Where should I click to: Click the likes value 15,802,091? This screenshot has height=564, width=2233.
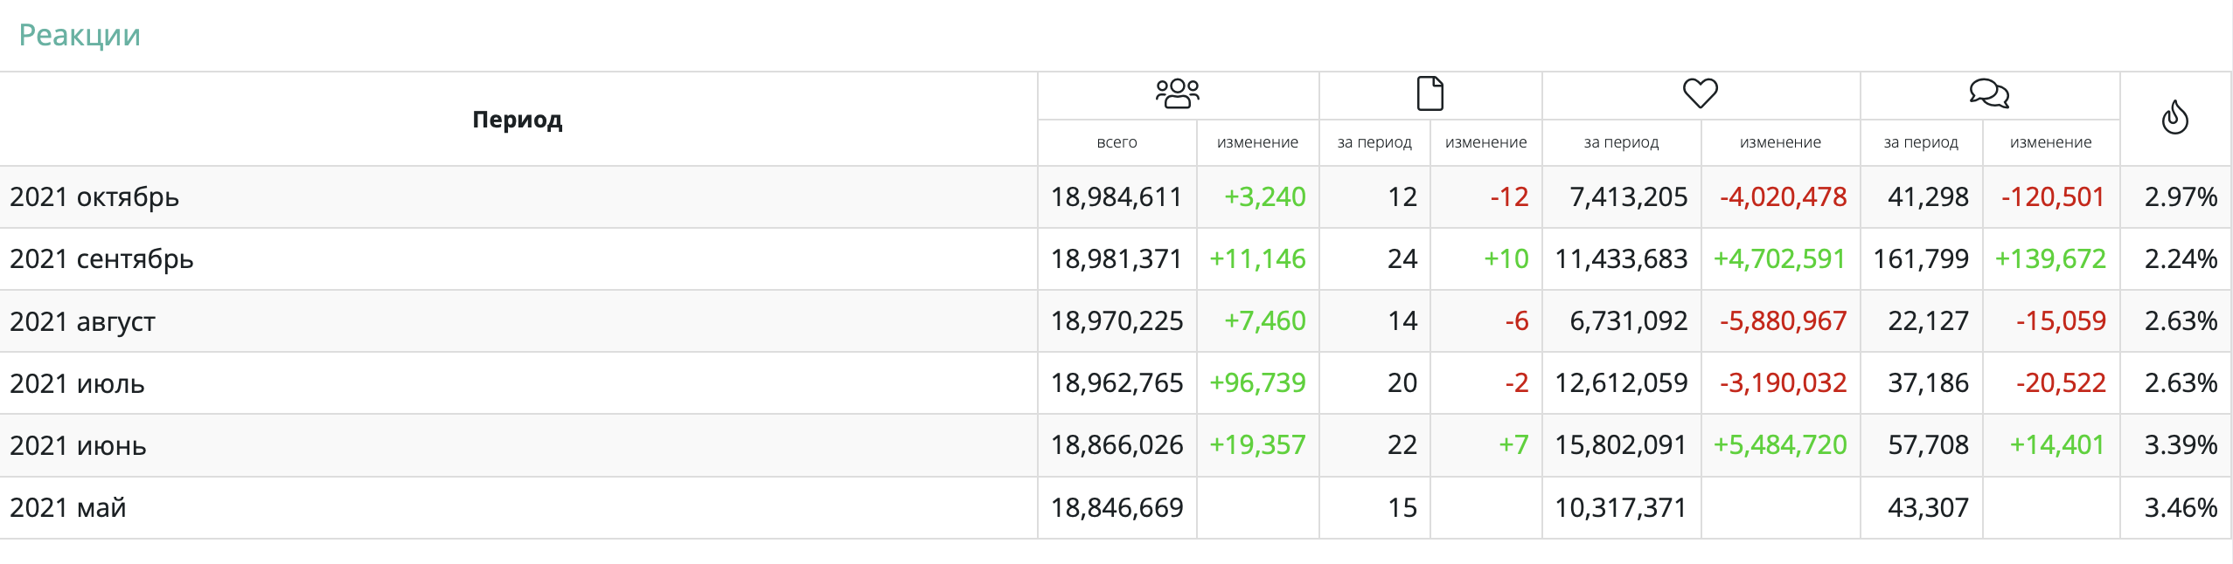tap(1620, 445)
